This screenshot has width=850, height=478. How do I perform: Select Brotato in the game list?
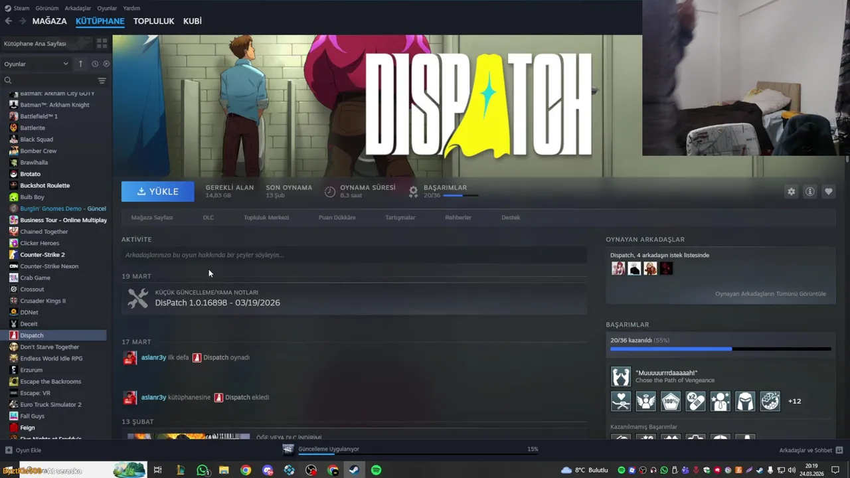coord(31,174)
